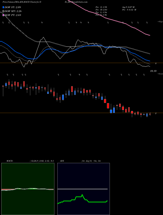The image size is (163, 215).
Task: Click the '<Tops' marker label
Action: tap(160, 22)
